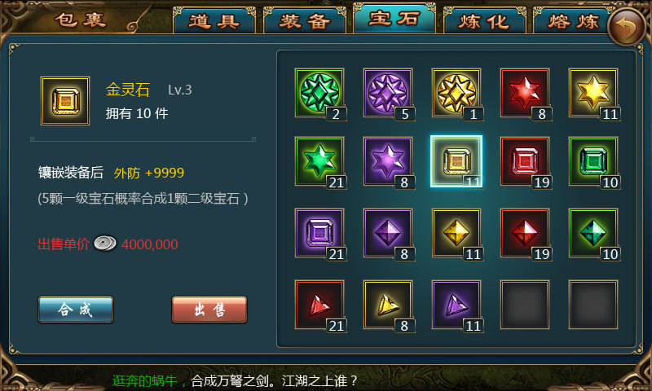
Task: Pick the green star gem with count 21
Action: click(x=319, y=161)
